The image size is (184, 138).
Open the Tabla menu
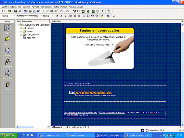coord(56,7)
